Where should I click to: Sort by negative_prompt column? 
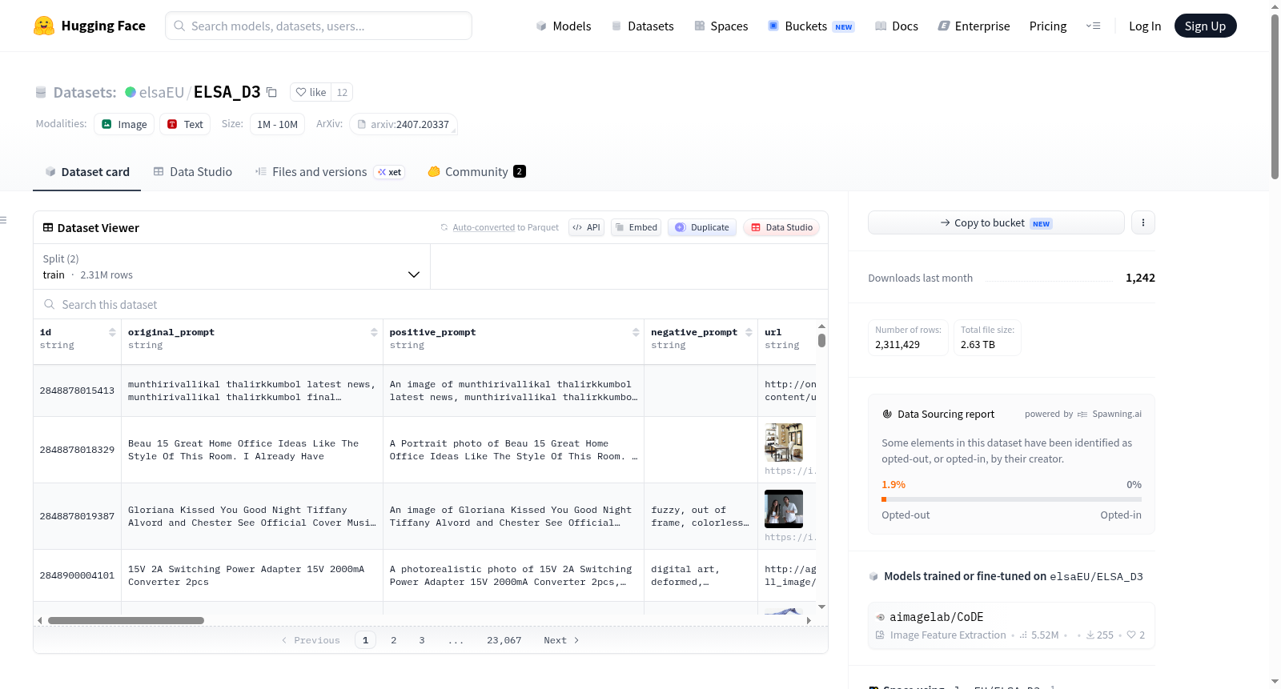click(749, 332)
